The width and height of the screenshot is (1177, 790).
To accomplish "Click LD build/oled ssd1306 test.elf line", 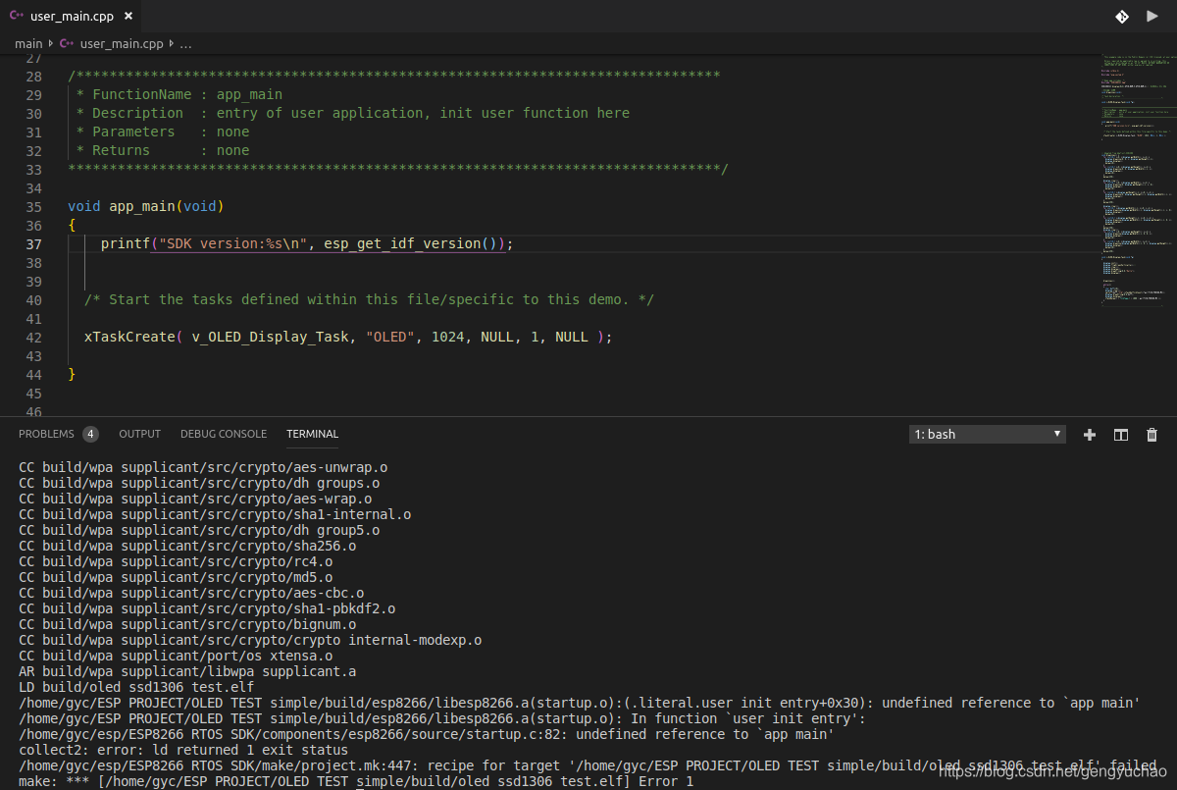I will (136, 687).
